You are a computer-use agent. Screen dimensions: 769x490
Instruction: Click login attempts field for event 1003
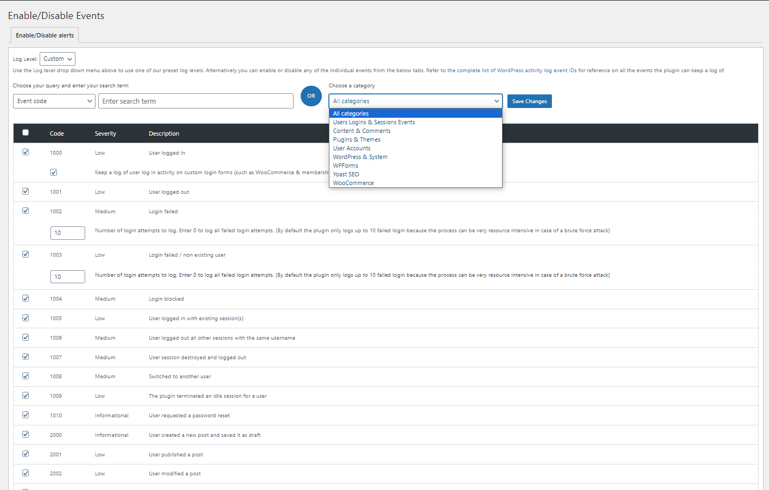click(68, 277)
